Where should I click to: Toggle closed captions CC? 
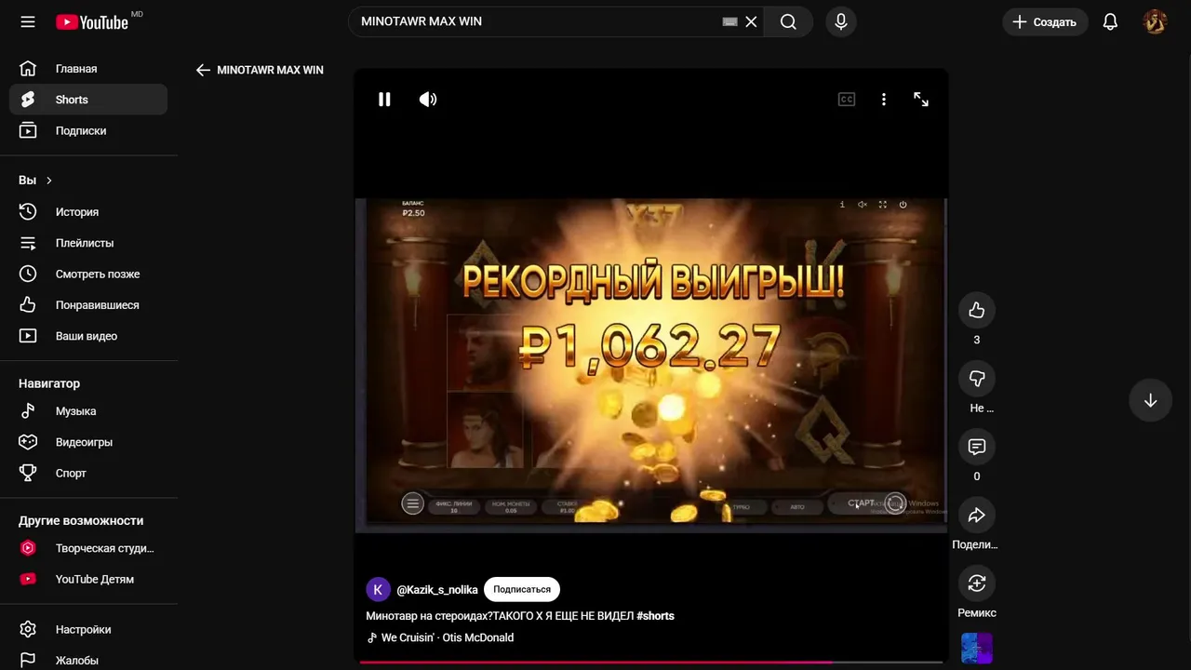coord(847,100)
